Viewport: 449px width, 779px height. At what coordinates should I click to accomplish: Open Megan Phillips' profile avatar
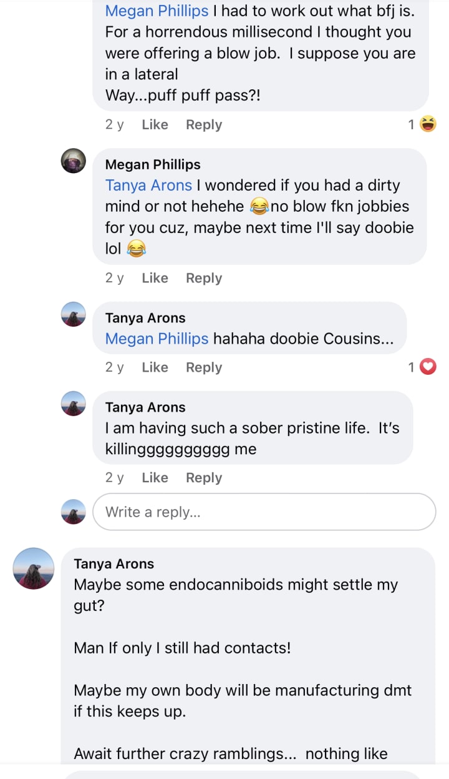pos(74,162)
